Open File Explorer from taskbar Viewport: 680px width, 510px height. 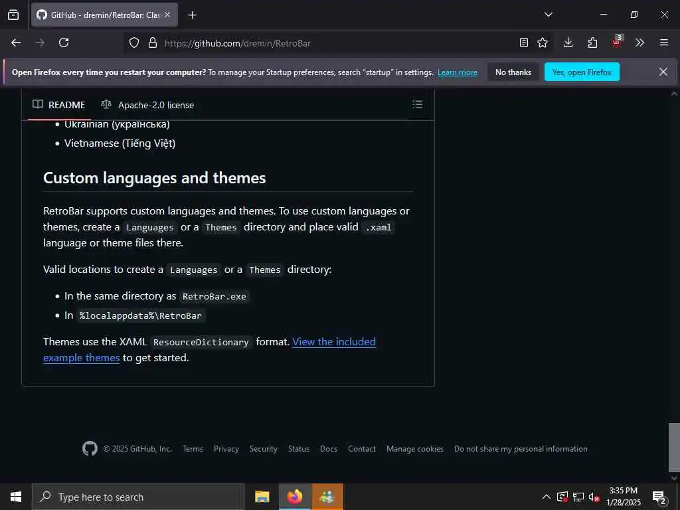click(x=262, y=497)
